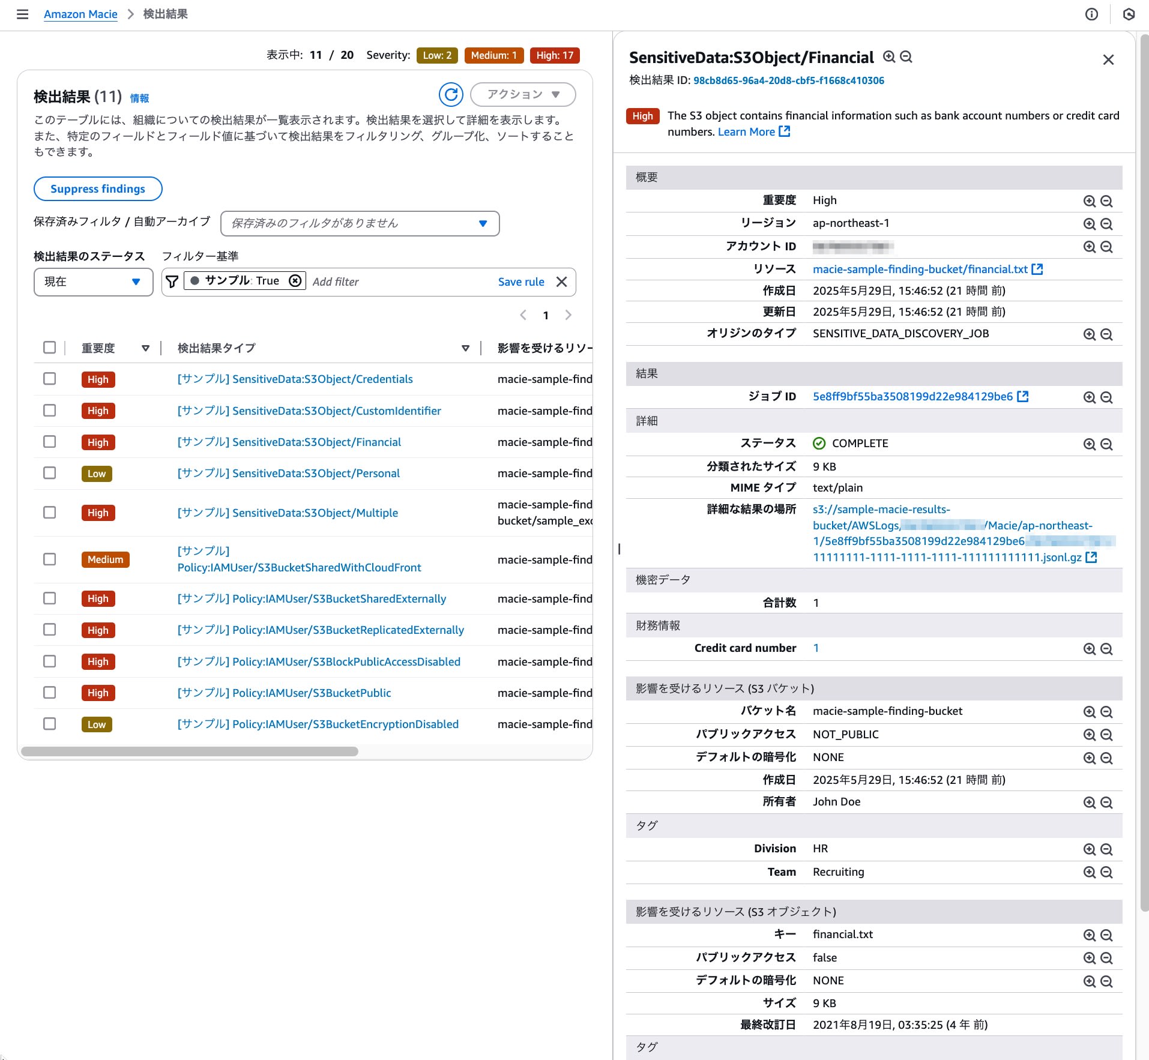Clear all filters with the X icon
The width and height of the screenshot is (1149, 1060).
(562, 282)
